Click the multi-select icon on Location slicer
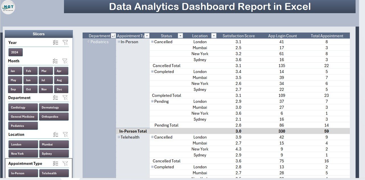Screen dimensions: 365x180 (56, 134)
